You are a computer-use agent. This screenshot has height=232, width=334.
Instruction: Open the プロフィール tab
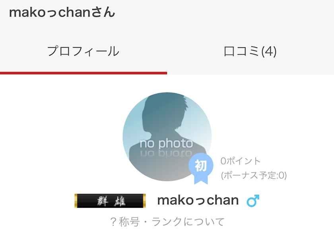coord(83,51)
